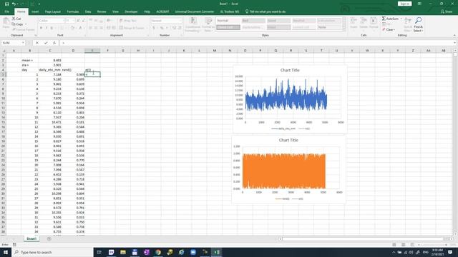
Task: Open the notification center icon
Action: (x=450, y=252)
